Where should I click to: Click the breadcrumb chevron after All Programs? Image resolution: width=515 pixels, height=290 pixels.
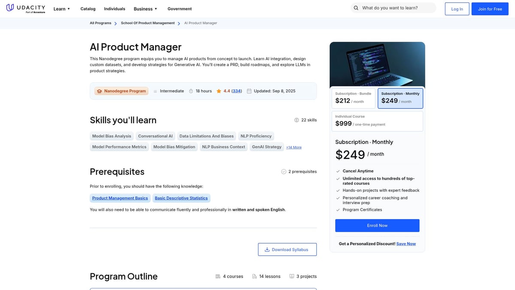coord(116,23)
